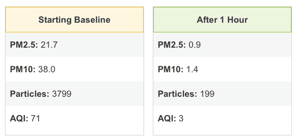Select the baseline Particles label
The height and width of the screenshot is (140, 298).
29,94
